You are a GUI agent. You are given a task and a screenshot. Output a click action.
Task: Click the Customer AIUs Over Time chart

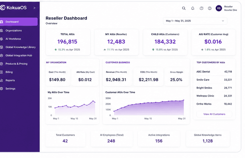146,109
